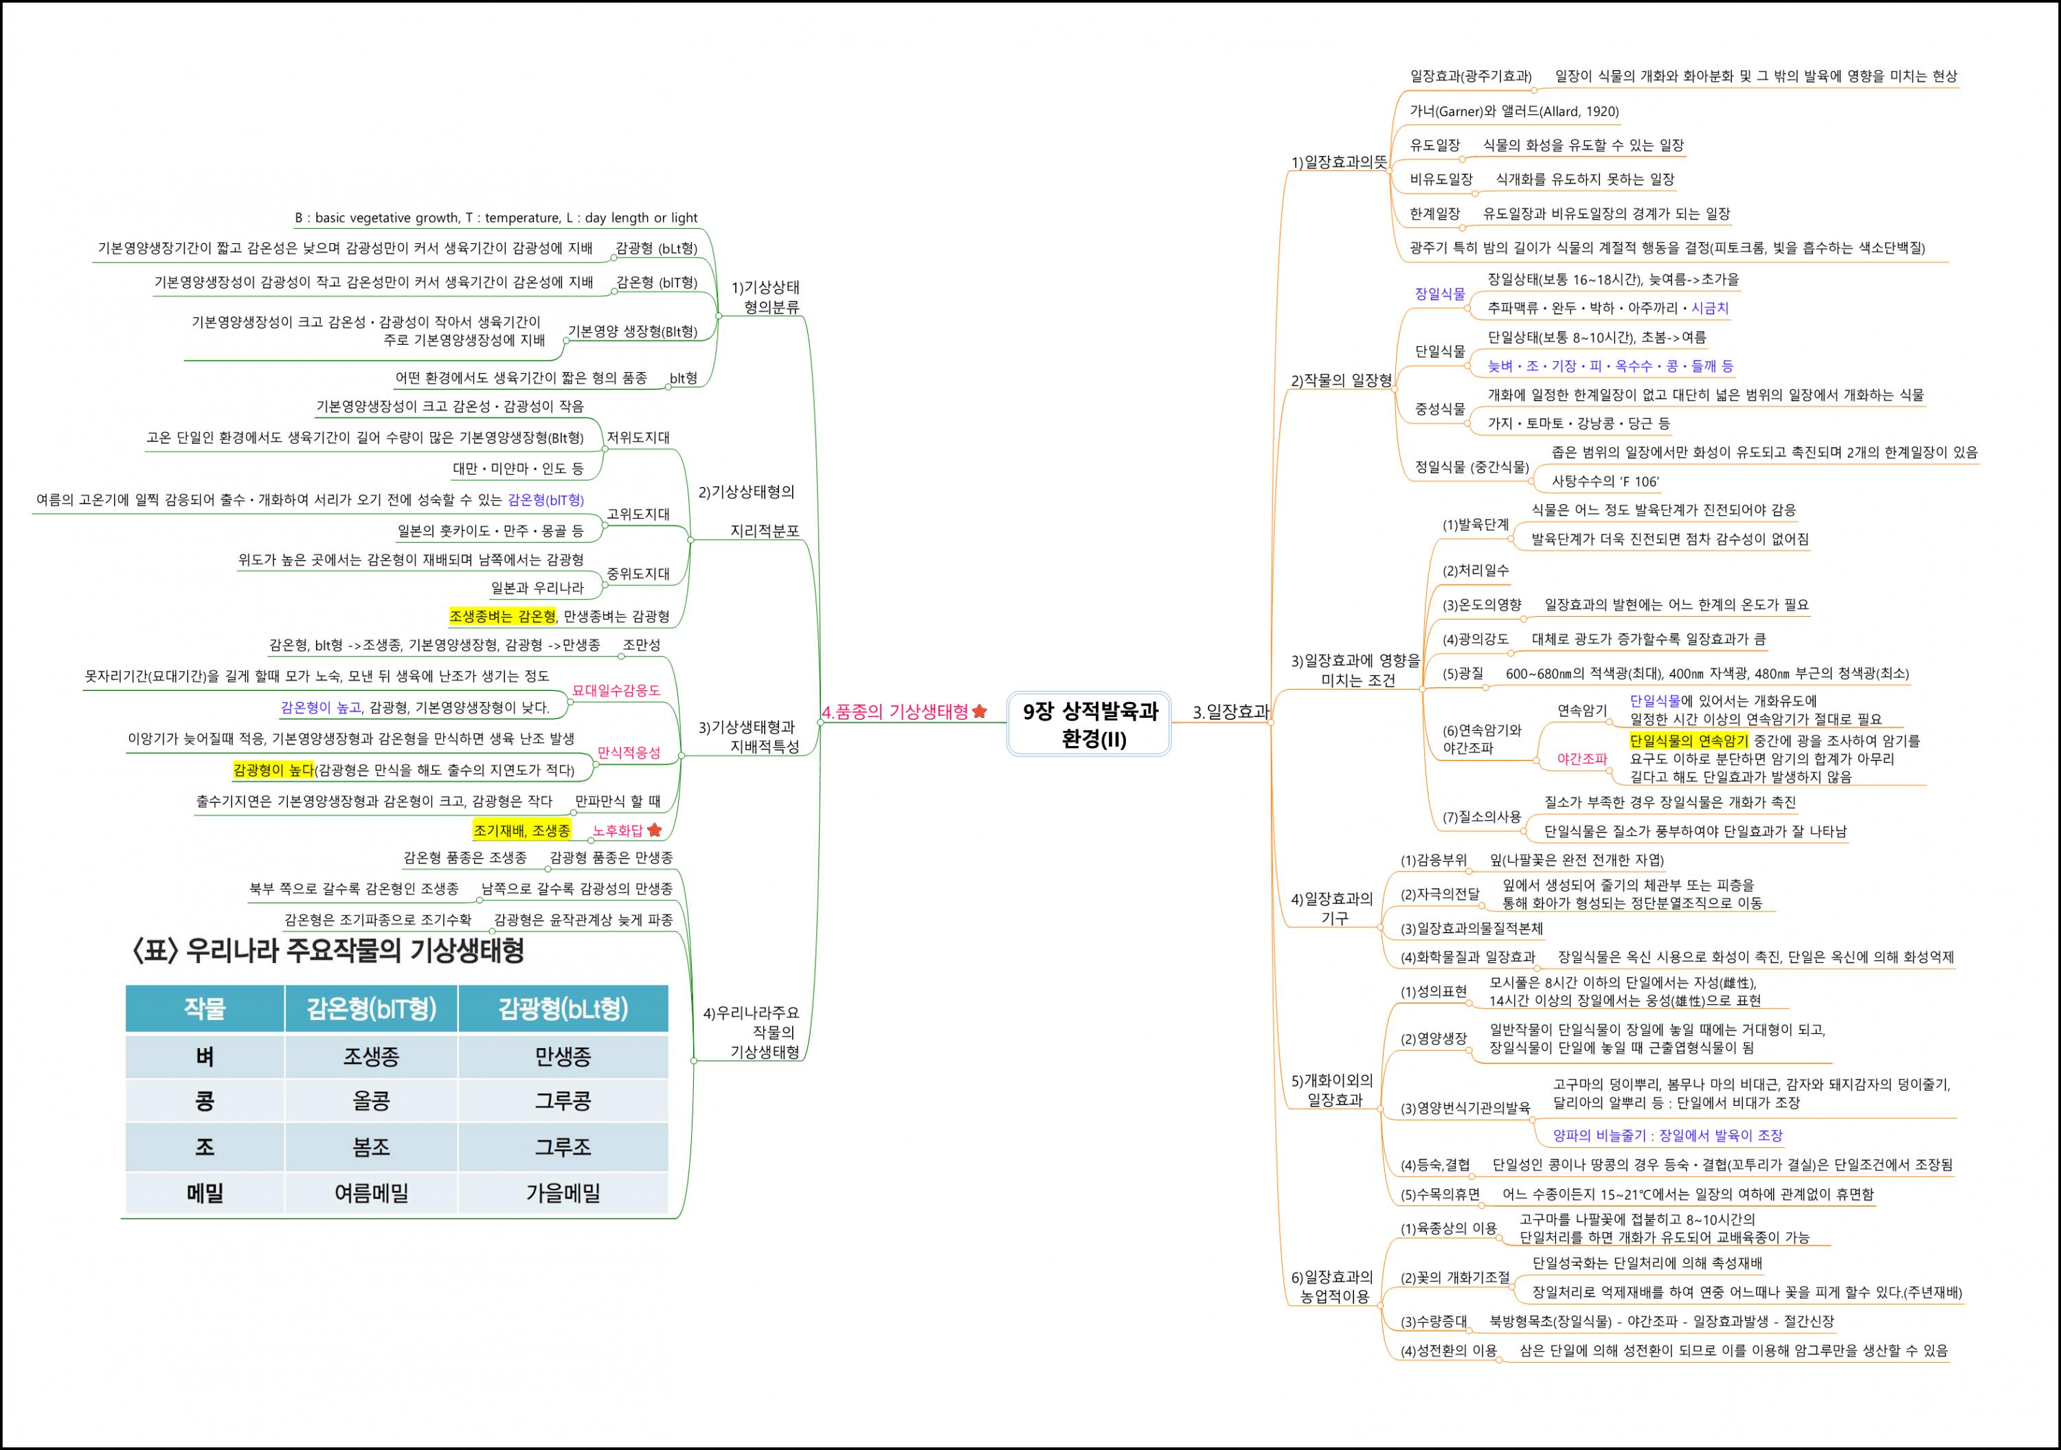This screenshot has height=1450, width=2061.
Task: Click the node (5)광질
Action: (1463, 673)
